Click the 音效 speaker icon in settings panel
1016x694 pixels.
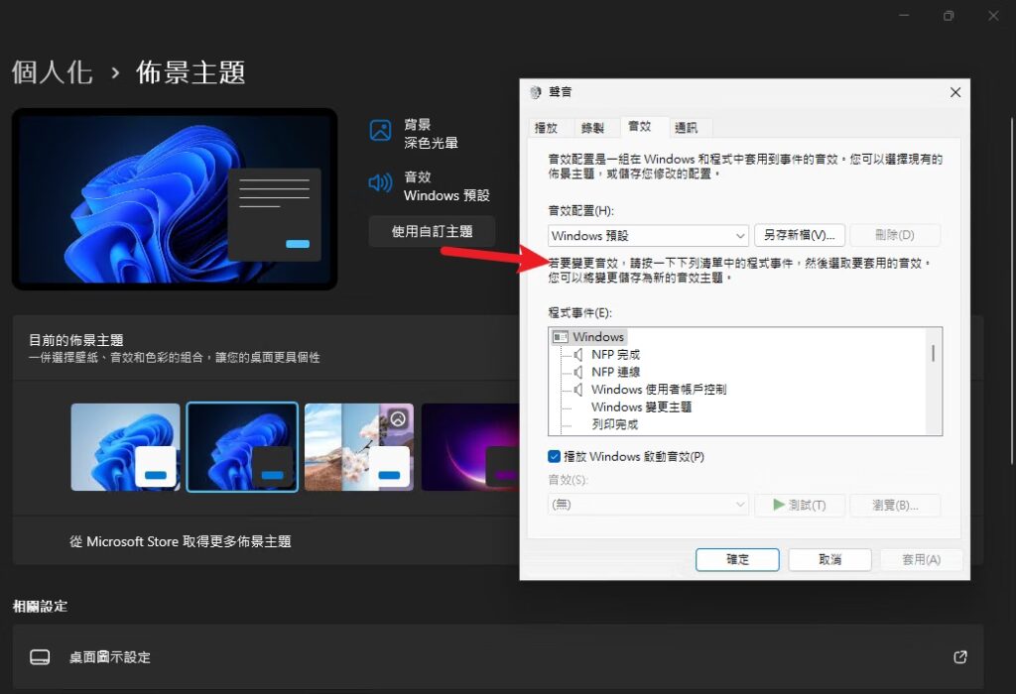click(379, 183)
